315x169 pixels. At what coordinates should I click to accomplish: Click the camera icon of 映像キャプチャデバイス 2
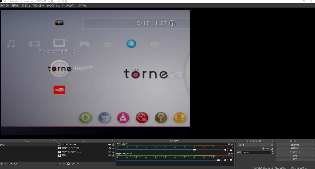59,152
